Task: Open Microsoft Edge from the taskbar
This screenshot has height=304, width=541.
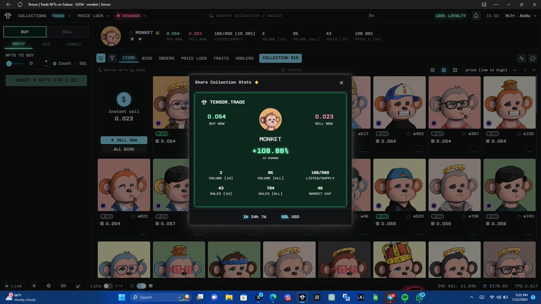Action: tap(273, 297)
